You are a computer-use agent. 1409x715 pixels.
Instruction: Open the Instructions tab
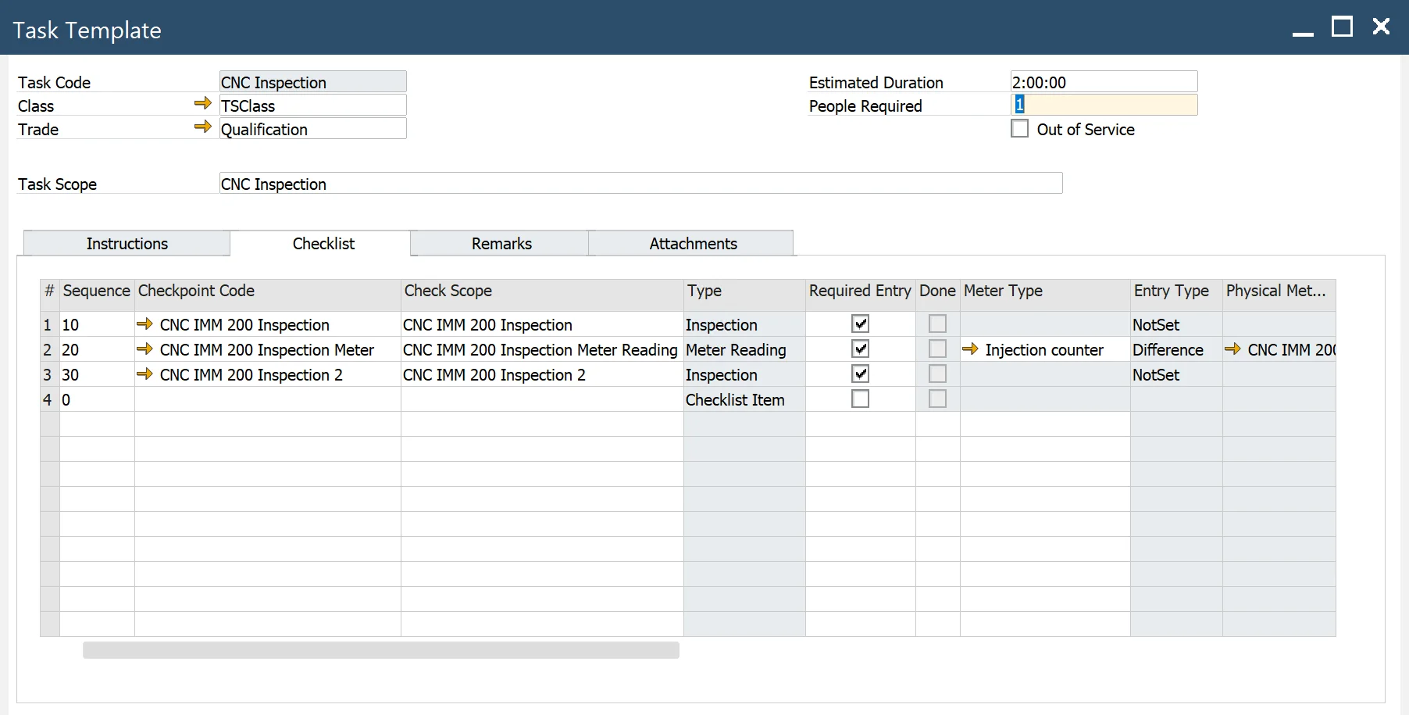[127, 243]
